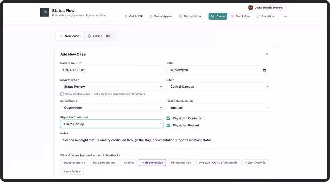
Task: Open the three-dots more menu
Action: pyautogui.click(x=286, y=16)
